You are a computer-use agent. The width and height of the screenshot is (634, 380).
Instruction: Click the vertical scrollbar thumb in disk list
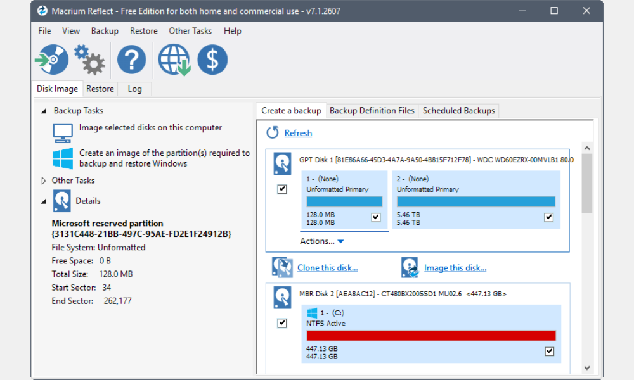(x=587, y=183)
